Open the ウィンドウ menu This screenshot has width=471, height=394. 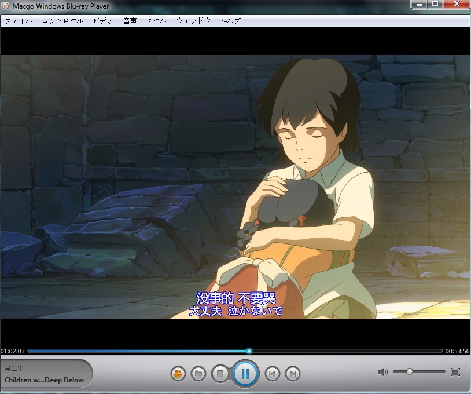pyautogui.click(x=193, y=21)
